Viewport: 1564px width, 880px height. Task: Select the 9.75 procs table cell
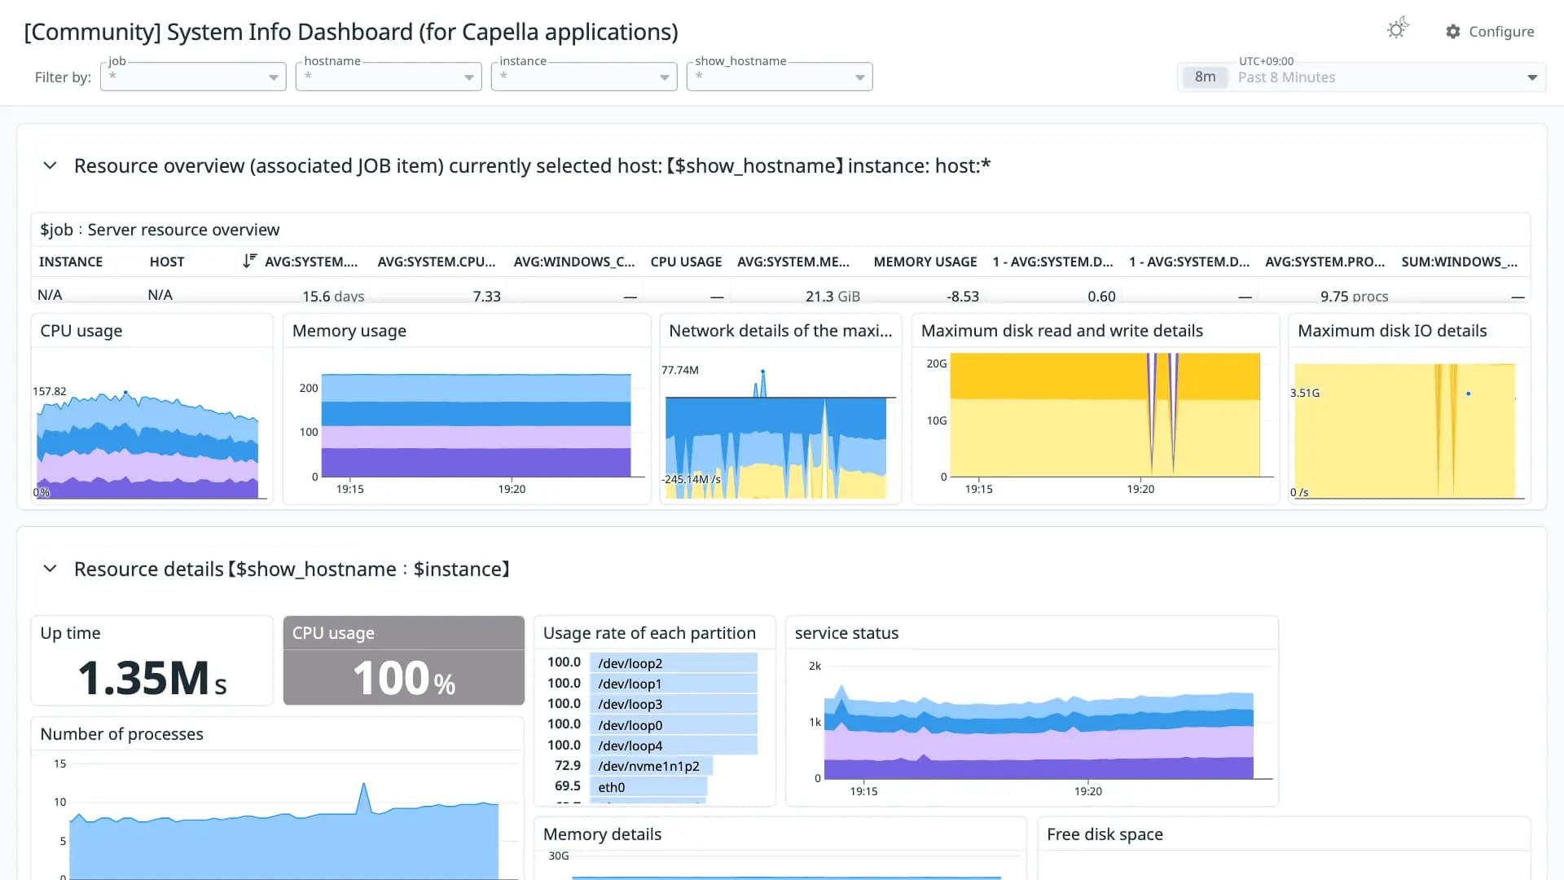tap(1354, 296)
